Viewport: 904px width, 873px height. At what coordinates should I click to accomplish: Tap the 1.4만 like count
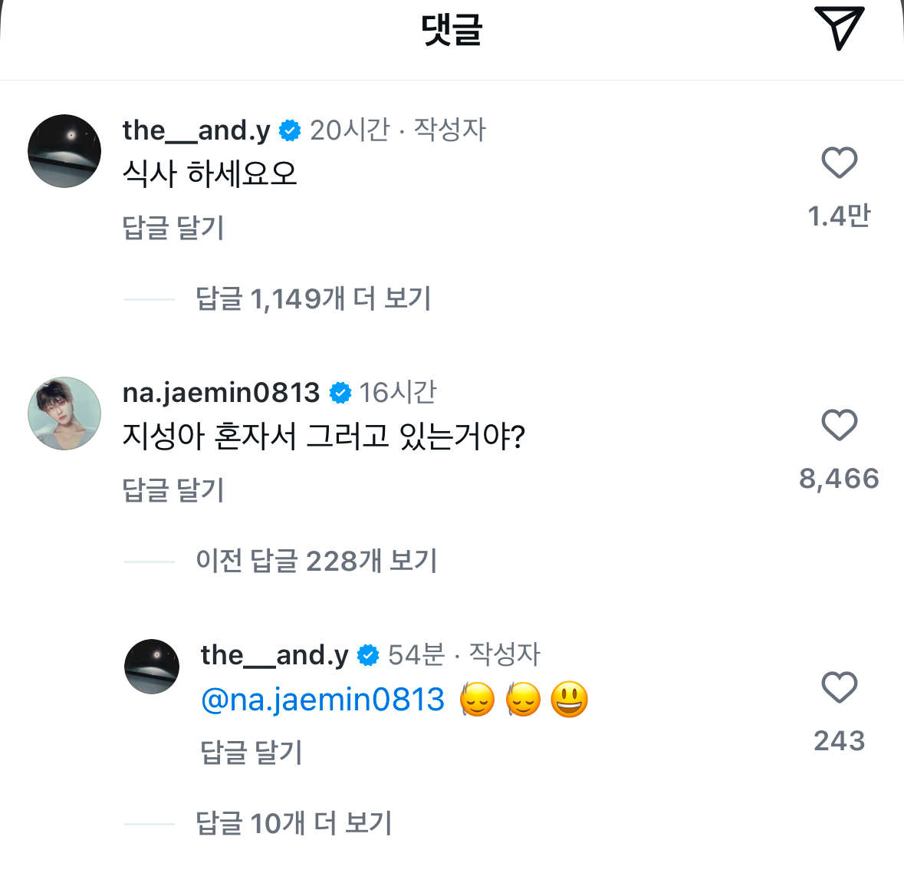click(x=839, y=216)
